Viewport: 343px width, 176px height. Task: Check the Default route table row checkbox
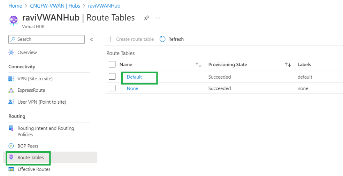click(112, 77)
